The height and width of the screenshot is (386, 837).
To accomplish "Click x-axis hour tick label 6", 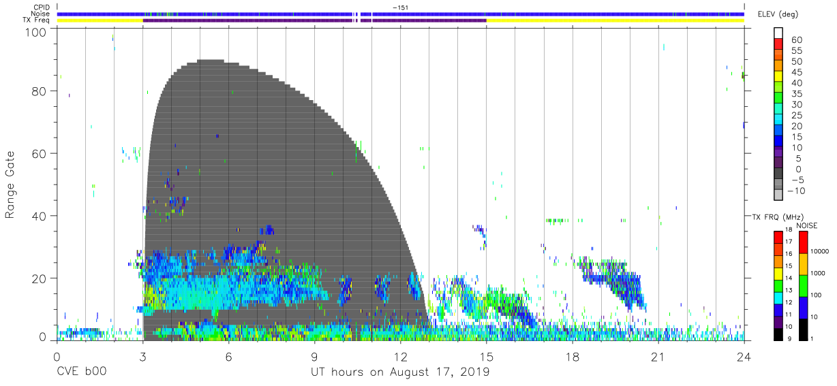I will (x=228, y=356).
